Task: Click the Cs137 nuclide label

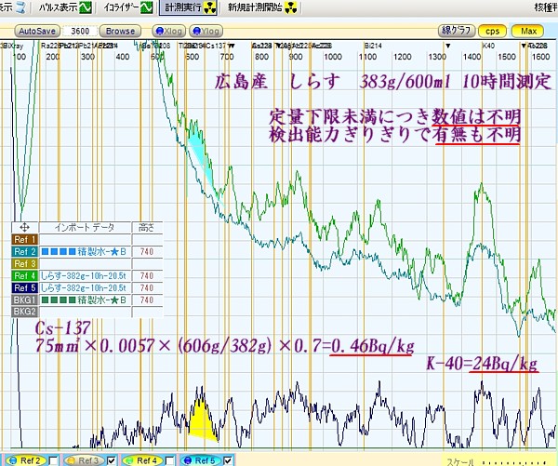Action: point(216,46)
